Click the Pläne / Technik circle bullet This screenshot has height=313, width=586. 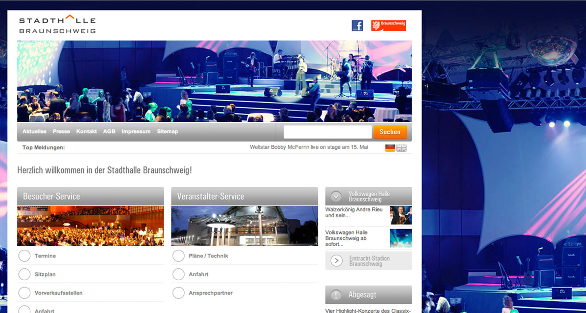(x=179, y=256)
